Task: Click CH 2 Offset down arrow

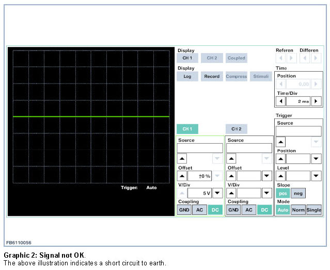Action: pos(266,176)
